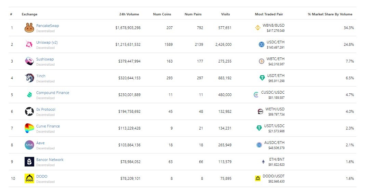Click the CUSDC/USDC pair icon
The image size is (371, 188).
pyautogui.click(x=256, y=95)
